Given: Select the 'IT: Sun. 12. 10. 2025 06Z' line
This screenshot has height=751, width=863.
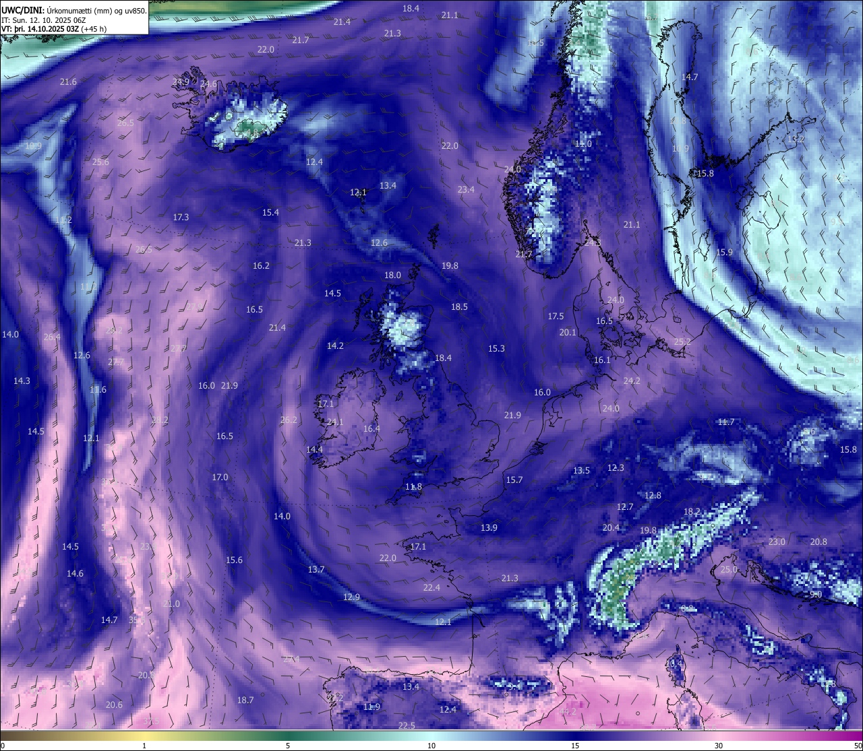Looking at the screenshot, I should coord(43,20).
